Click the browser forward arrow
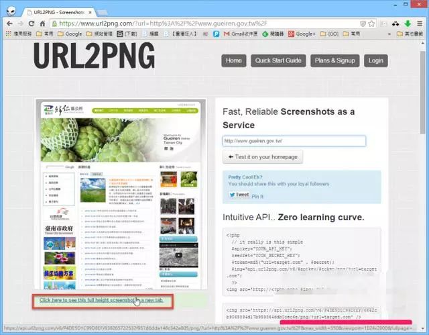The image size is (429, 335). pyautogui.click(x=21, y=22)
